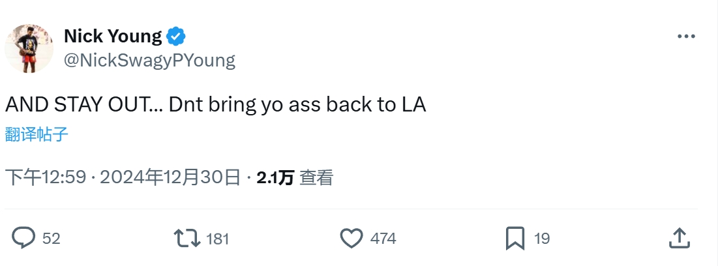718x266 pixels.
Task: Click 翻译帖子 to translate the post
Action: click(x=37, y=134)
